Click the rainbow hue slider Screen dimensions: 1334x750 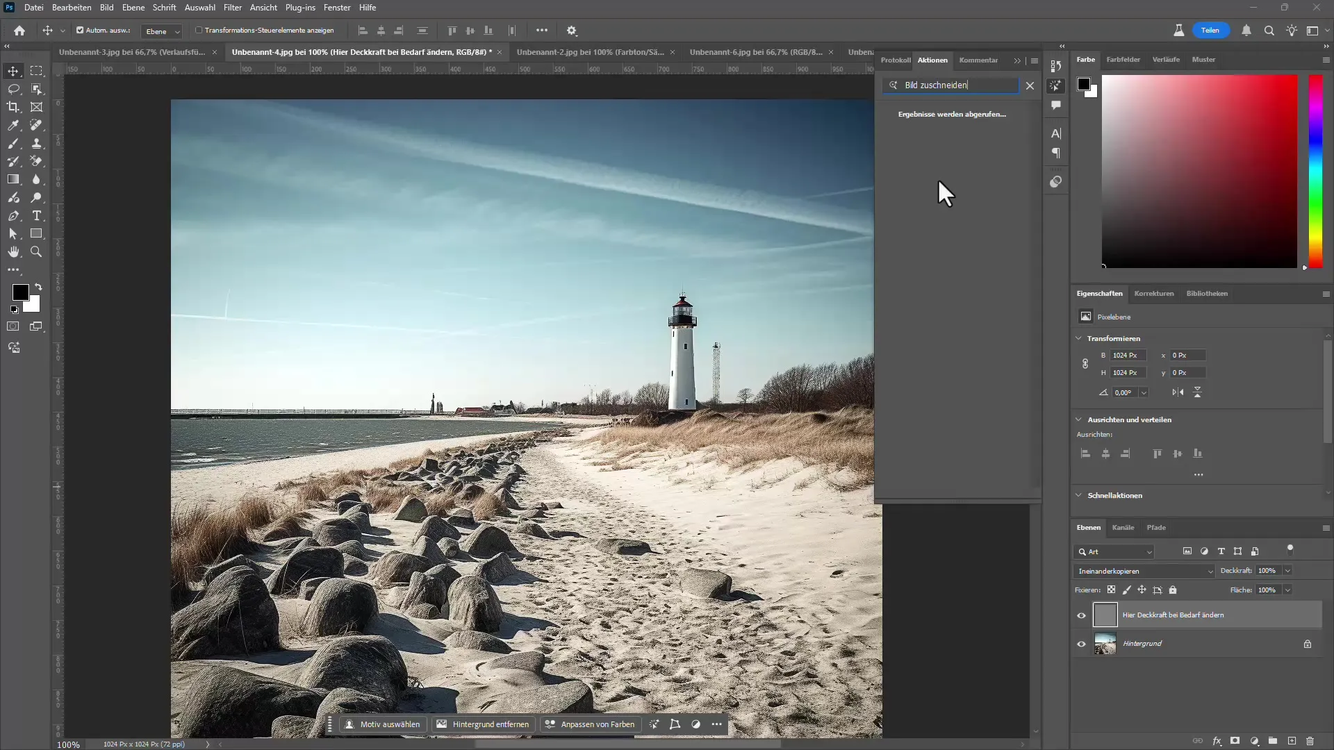[1315, 170]
